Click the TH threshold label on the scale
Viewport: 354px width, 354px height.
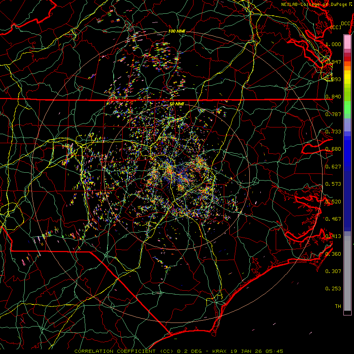coord(338,306)
